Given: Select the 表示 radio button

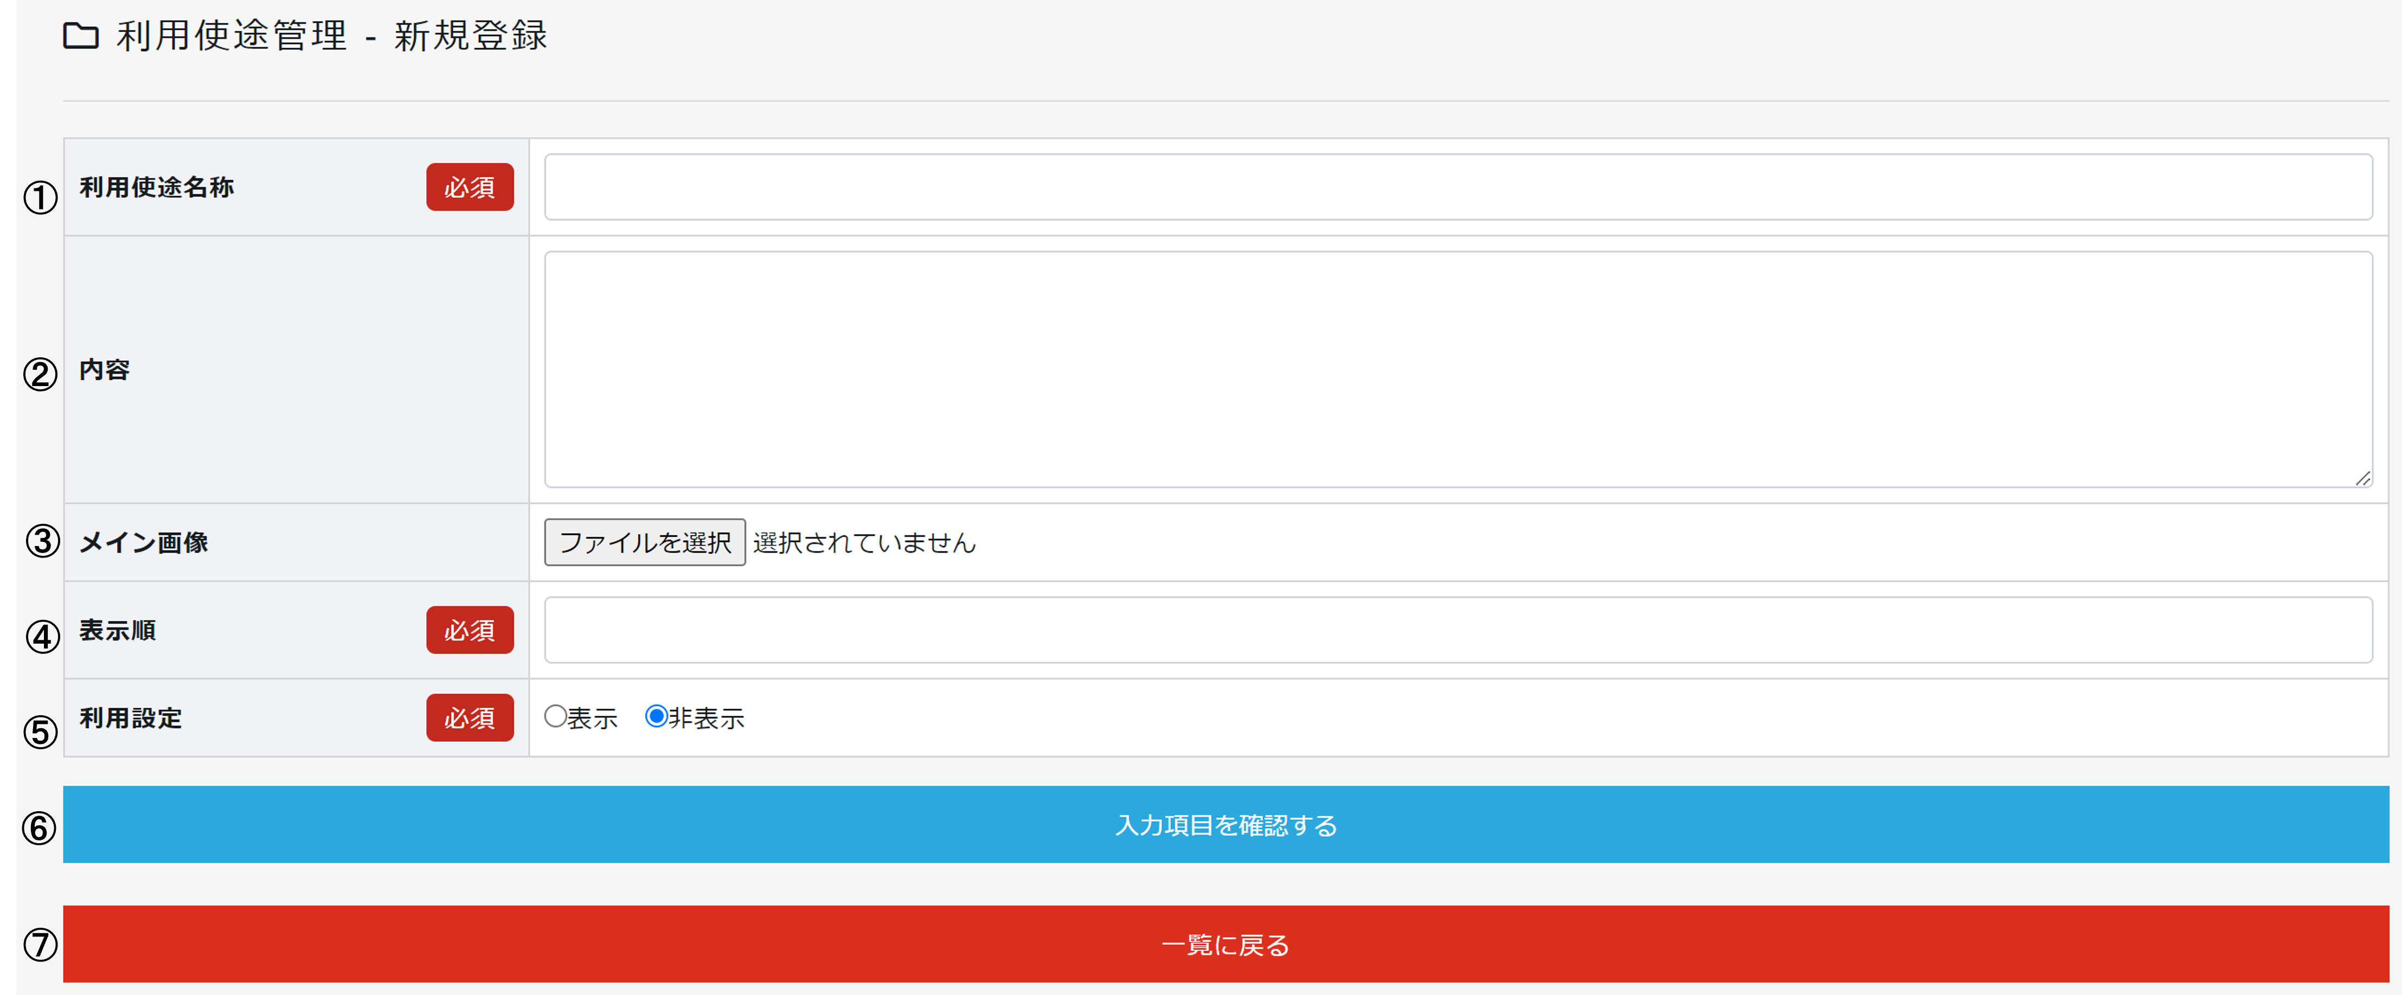Looking at the screenshot, I should (x=556, y=716).
